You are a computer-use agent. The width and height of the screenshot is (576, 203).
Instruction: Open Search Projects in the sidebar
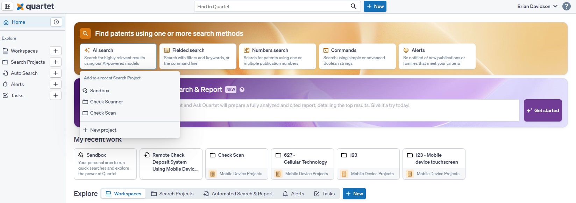28,62
